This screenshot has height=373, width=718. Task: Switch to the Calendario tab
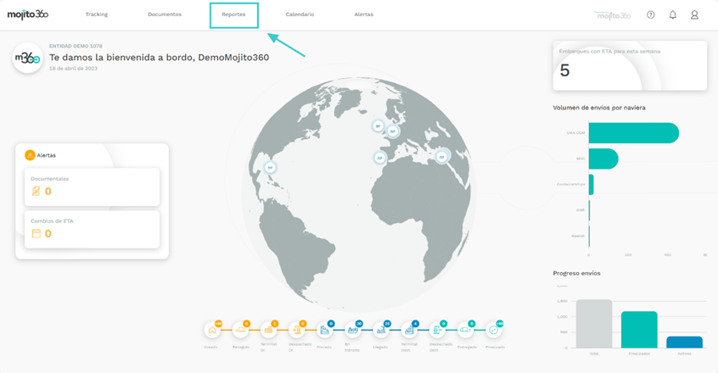[x=300, y=14]
